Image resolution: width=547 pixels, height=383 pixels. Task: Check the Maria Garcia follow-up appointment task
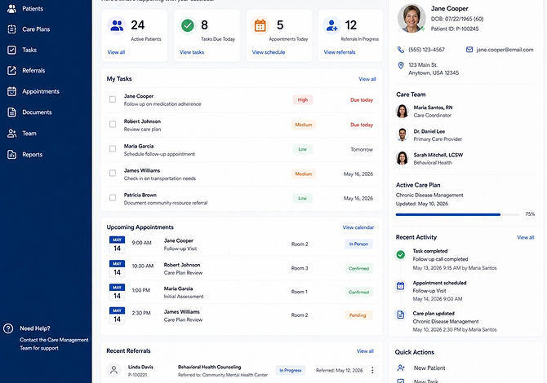tap(113, 148)
